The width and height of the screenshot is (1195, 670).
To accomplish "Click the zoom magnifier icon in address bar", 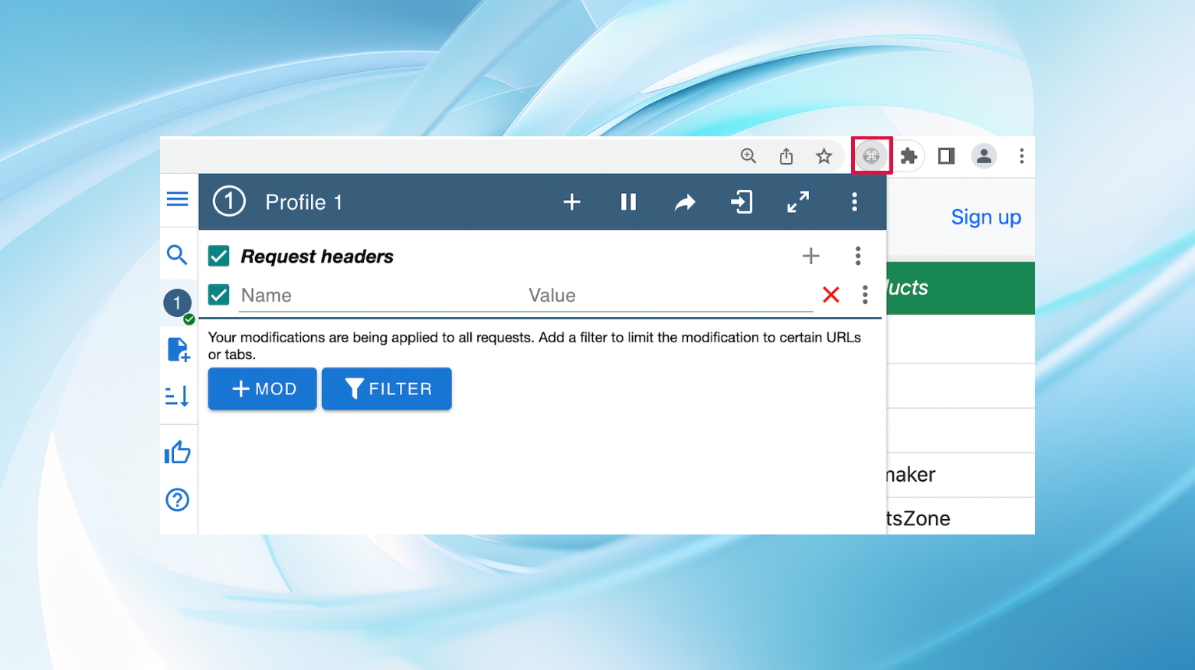I will tap(748, 156).
